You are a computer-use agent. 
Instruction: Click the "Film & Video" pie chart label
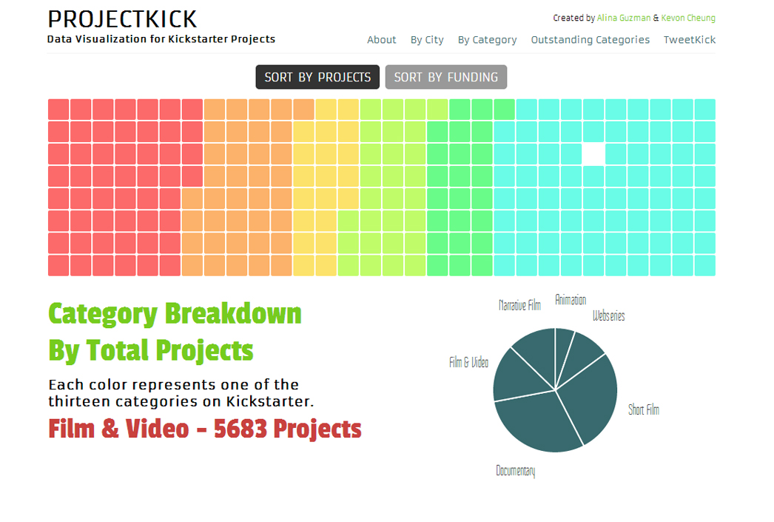tap(469, 363)
